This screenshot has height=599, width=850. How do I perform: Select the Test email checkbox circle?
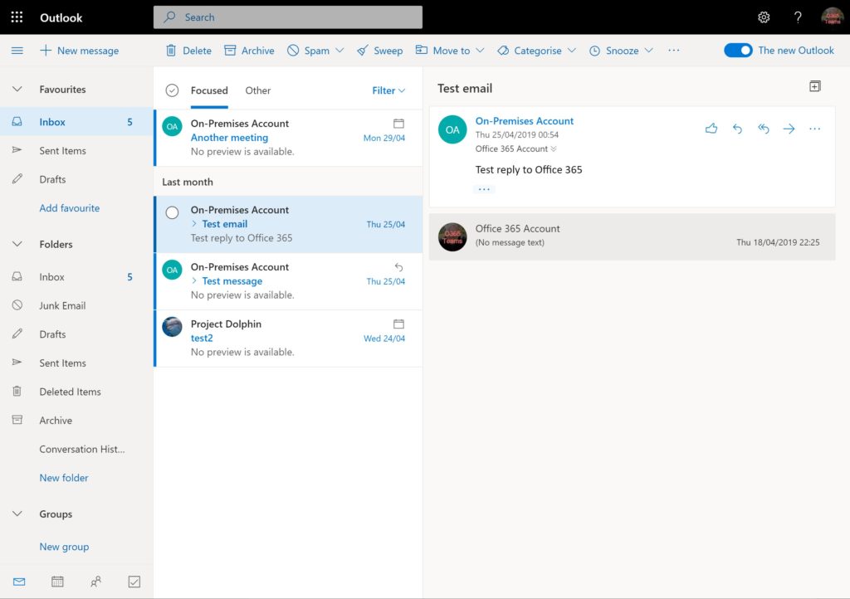click(172, 212)
